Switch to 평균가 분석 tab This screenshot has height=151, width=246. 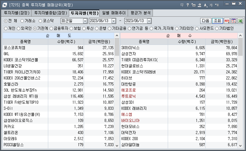140,13
